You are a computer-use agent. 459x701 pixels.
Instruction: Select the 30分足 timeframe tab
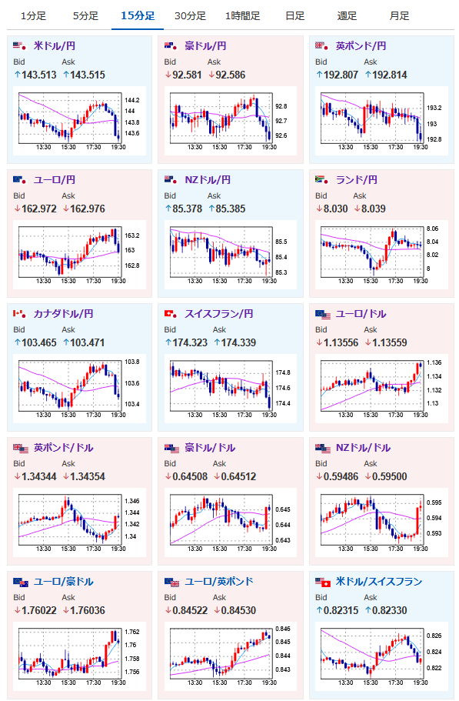[190, 16]
